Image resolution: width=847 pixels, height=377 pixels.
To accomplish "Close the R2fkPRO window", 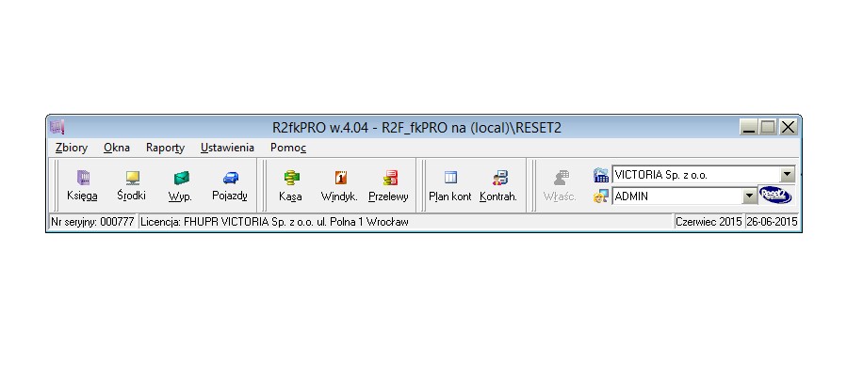I will 789,127.
